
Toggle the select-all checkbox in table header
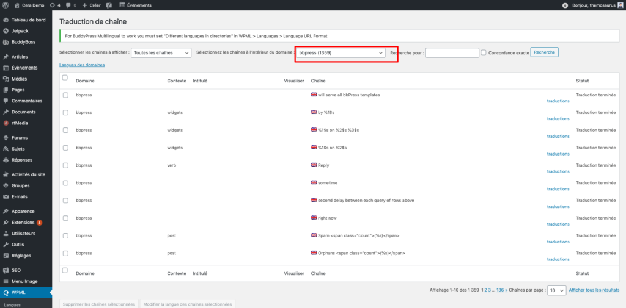pos(65,77)
